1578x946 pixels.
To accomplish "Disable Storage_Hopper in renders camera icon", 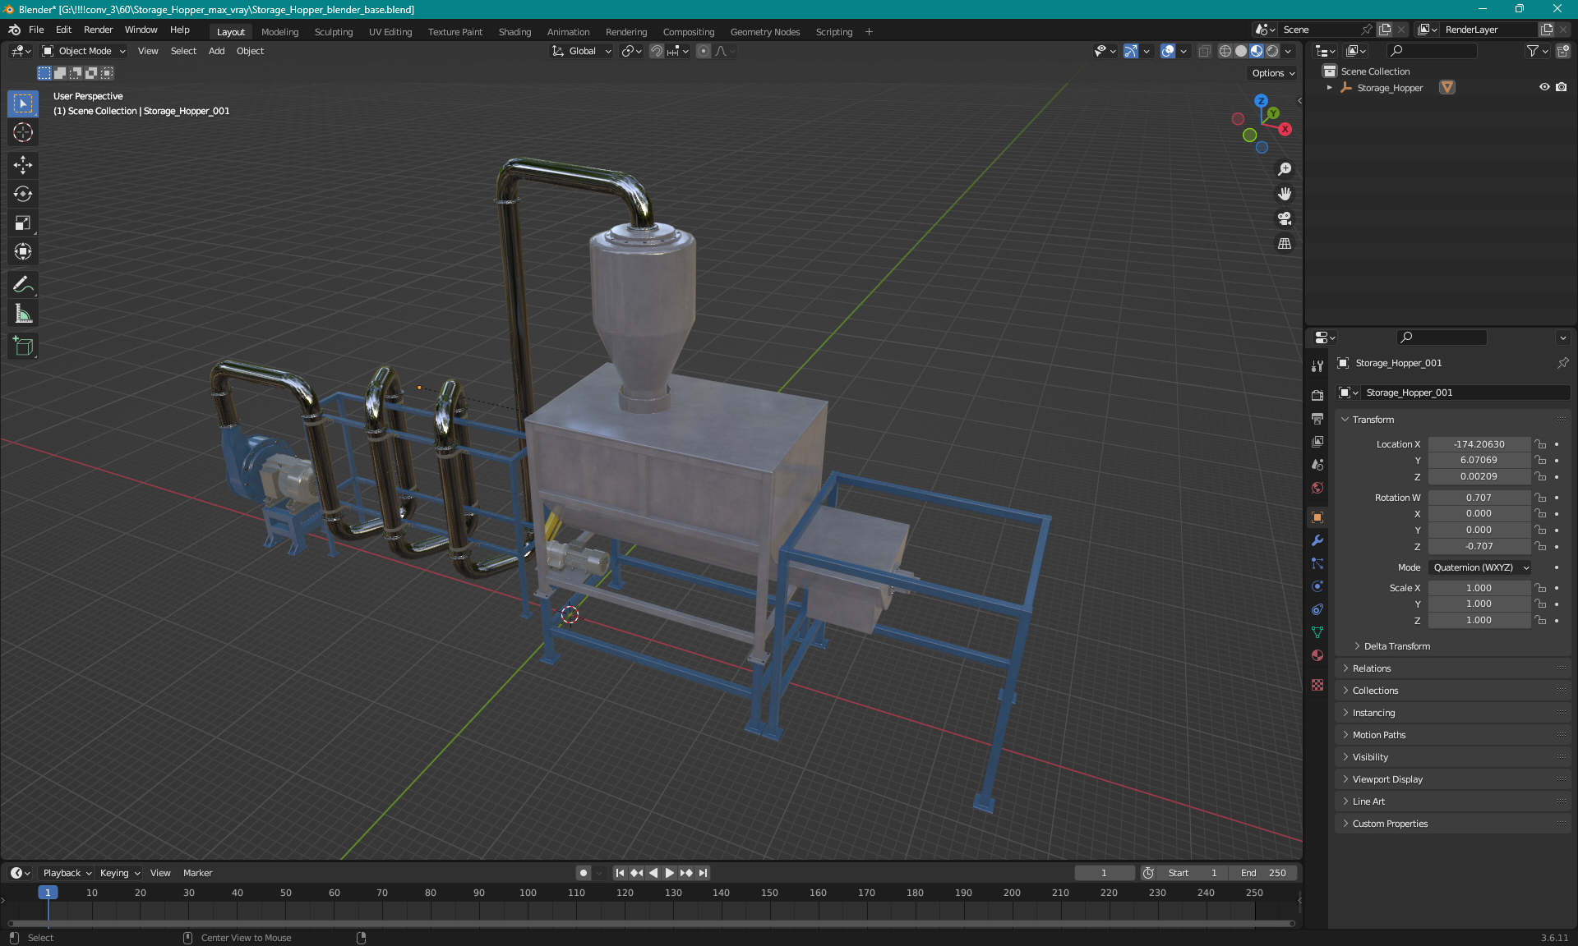I will (1562, 87).
